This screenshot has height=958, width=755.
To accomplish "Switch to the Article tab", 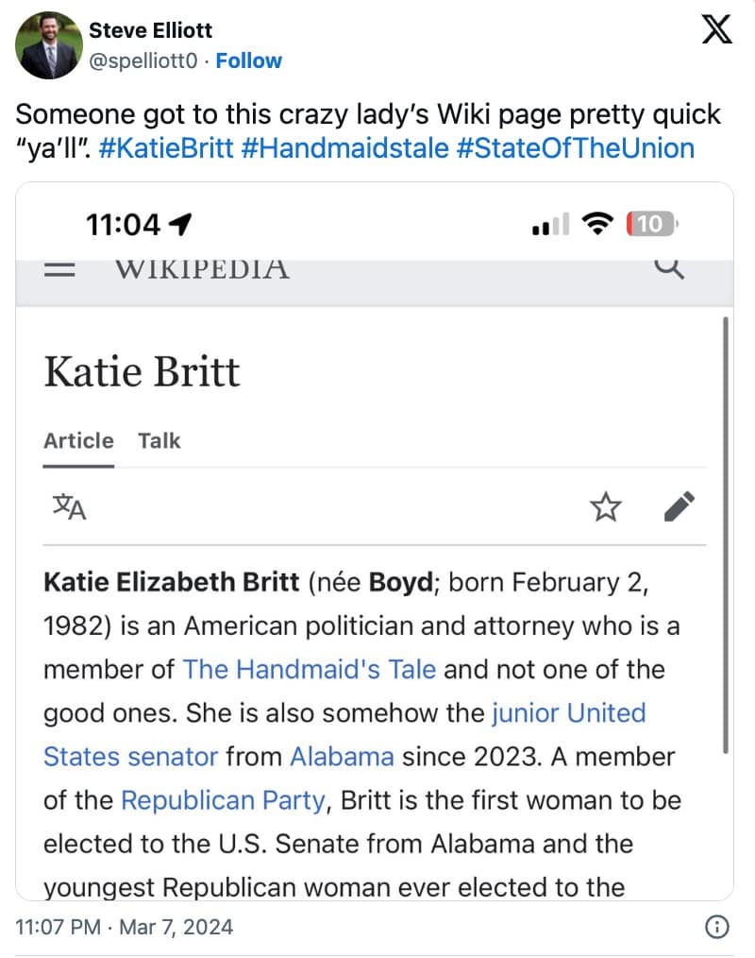I will (78, 441).
